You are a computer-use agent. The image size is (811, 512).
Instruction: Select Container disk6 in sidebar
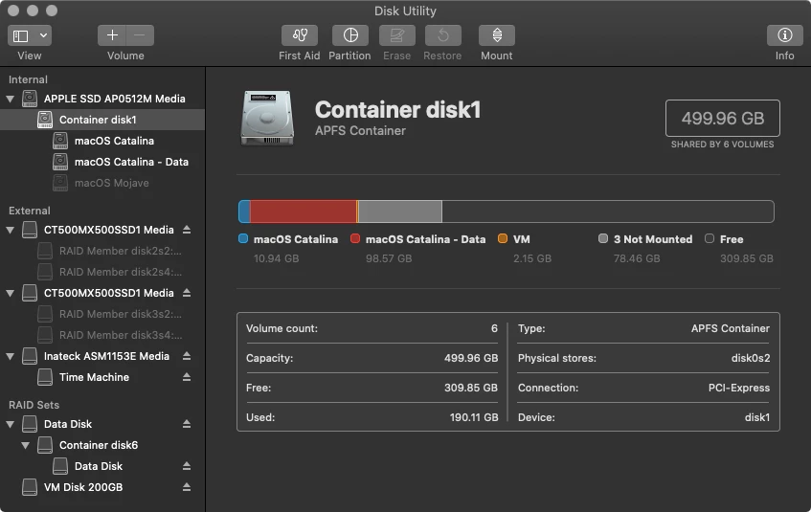tap(102, 445)
